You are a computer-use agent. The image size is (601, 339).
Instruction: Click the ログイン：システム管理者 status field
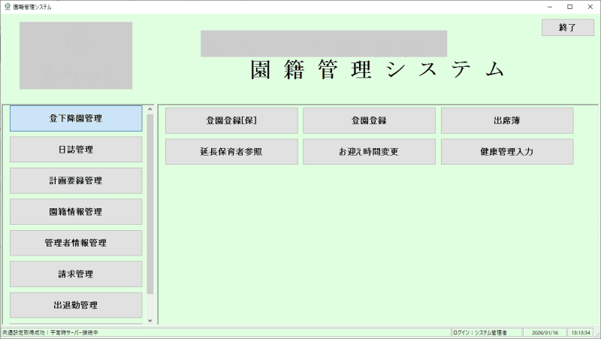pyautogui.click(x=481, y=332)
